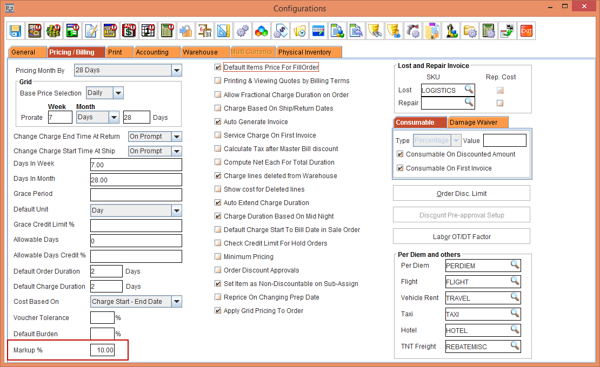Uncheck Auto Generate Invoice checkbox
The height and width of the screenshot is (367, 600).
coord(218,122)
